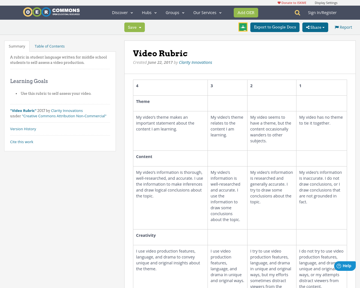
Task: Click Sign In/Register
Action: pos(322,12)
